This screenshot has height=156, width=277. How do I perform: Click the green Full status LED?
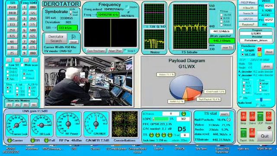click(46, 140)
